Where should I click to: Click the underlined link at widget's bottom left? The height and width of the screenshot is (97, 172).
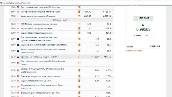point(130,47)
